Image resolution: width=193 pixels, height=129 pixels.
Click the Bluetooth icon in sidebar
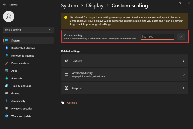point(7,48)
